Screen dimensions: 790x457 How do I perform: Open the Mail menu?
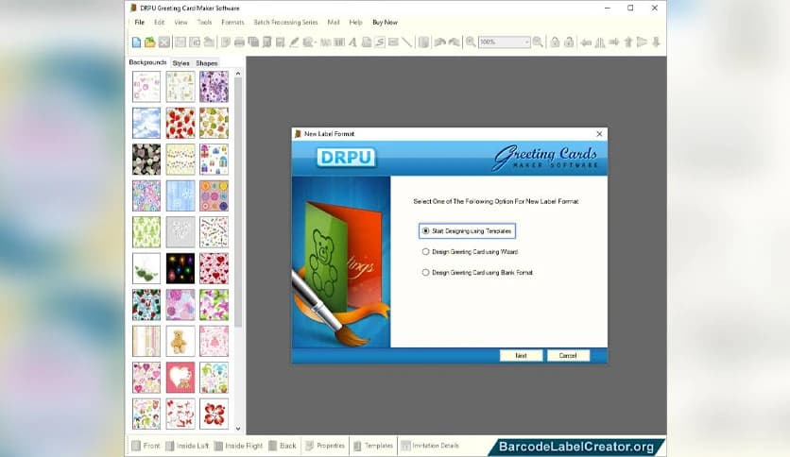click(334, 22)
